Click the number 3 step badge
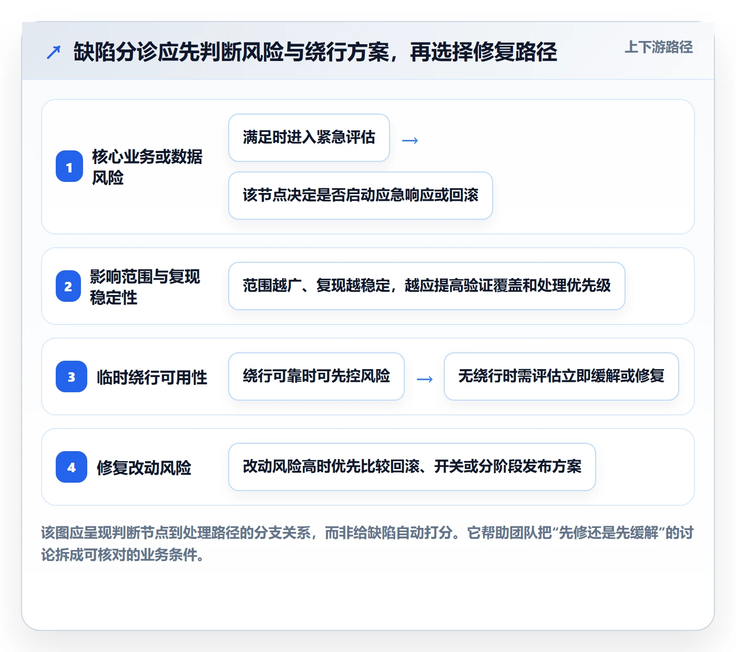736x652 pixels. coord(71,376)
